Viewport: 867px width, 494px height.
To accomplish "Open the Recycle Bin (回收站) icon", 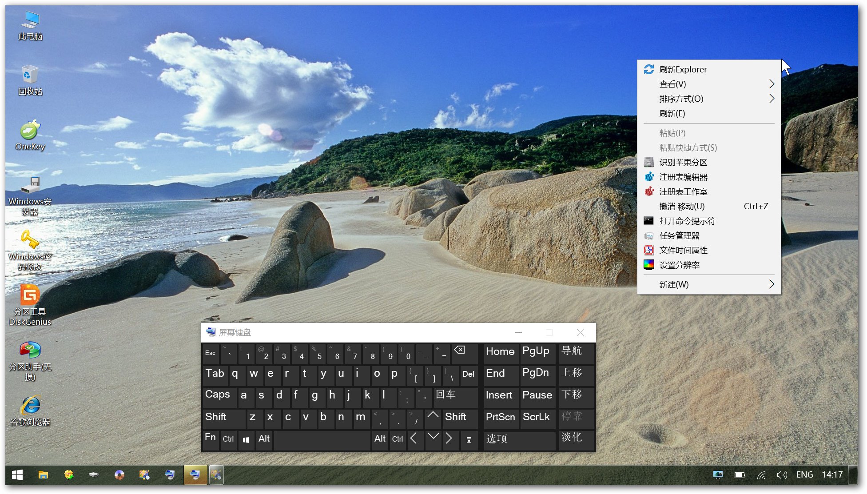I will [30, 76].
